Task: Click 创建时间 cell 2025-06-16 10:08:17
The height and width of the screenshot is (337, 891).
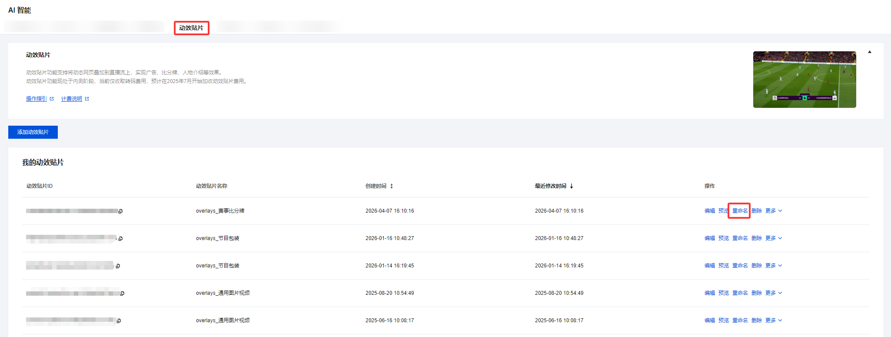Action: (390, 320)
